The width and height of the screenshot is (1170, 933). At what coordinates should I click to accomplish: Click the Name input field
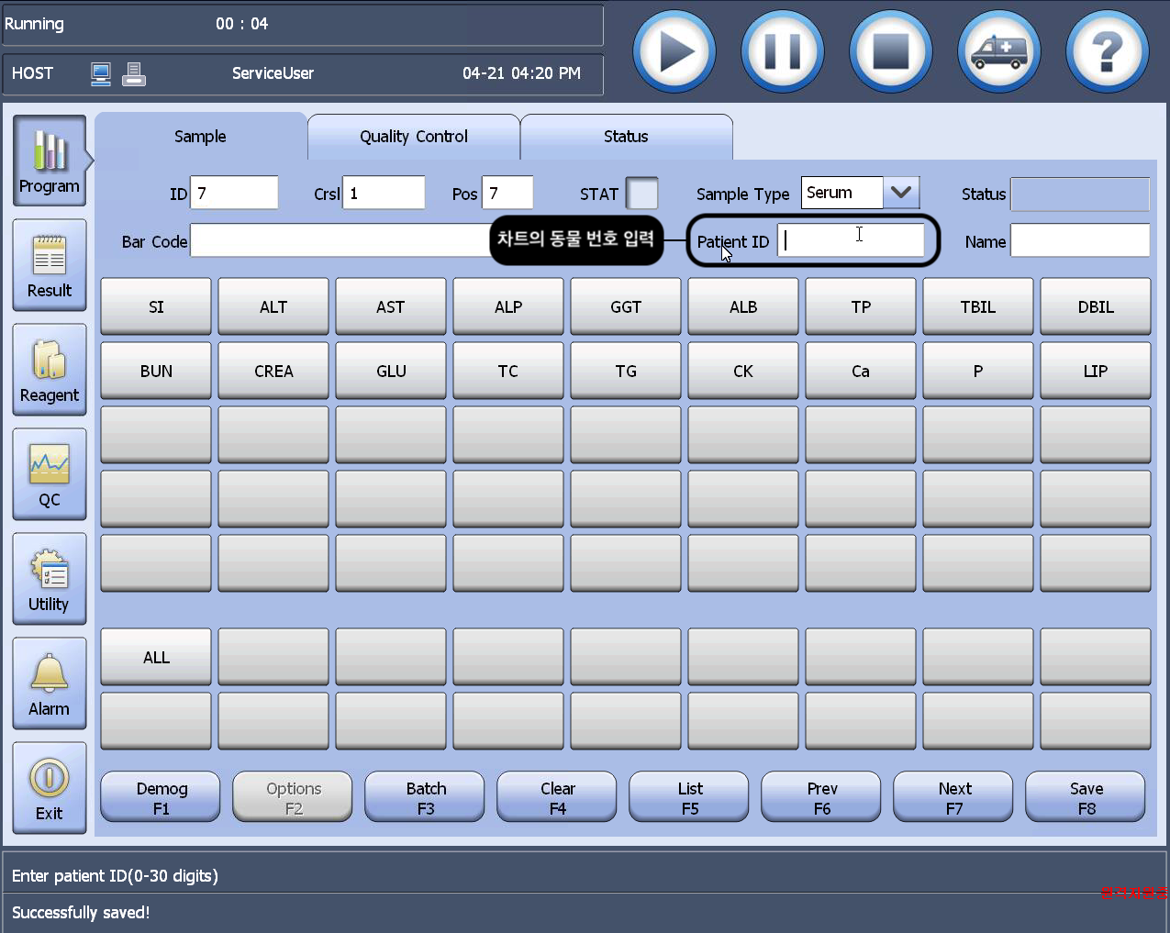(x=1080, y=240)
